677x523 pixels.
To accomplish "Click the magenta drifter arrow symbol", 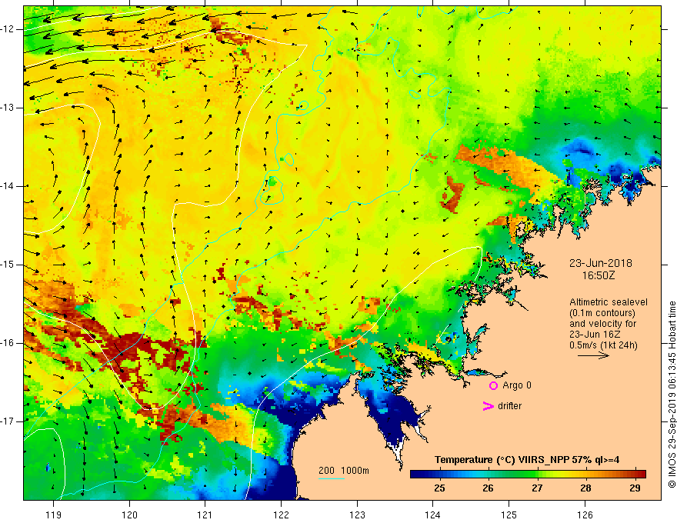I will 488,406.
